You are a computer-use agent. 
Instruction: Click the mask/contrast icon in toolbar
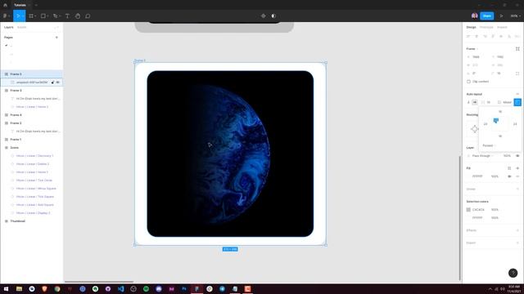coord(273,16)
